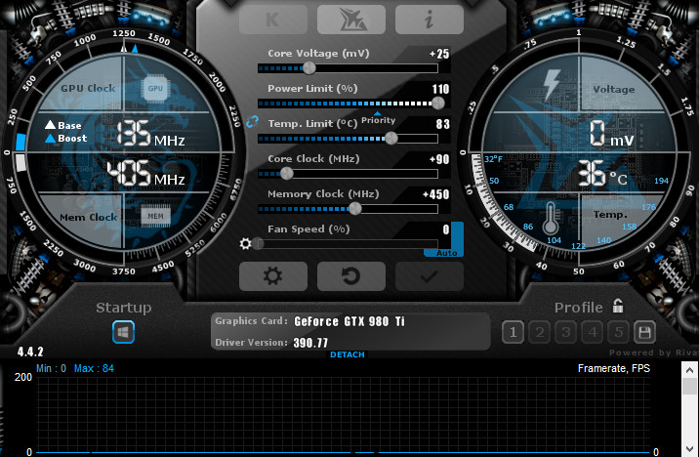The height and width of the screenshot is (457, 699).
Task: Toggle Windows startup icon under Startup
Action: click(123, 332)
